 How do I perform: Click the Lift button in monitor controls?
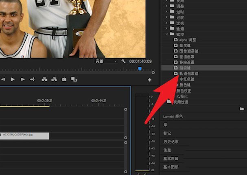[44, 79]
